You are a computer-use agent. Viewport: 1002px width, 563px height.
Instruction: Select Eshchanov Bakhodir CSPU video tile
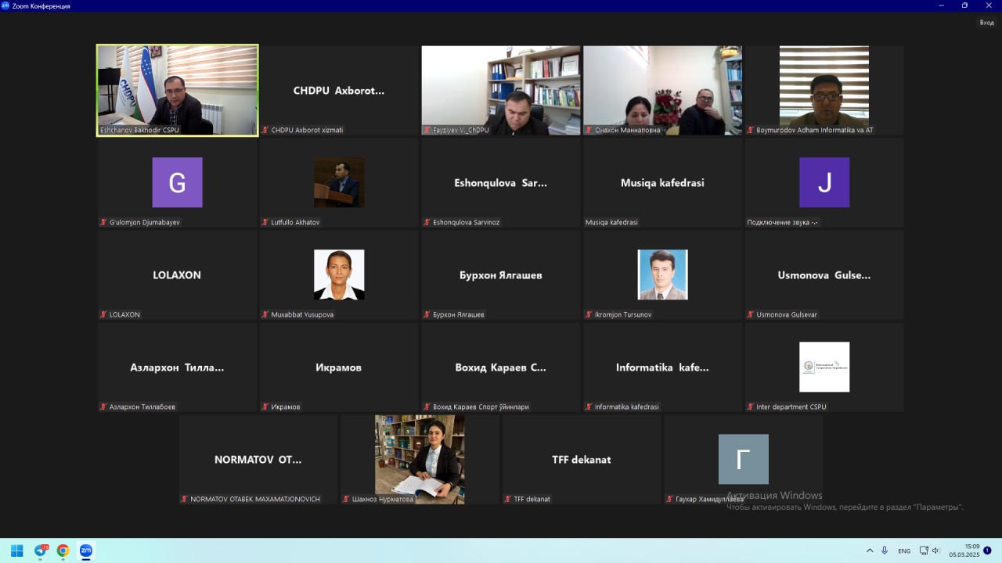pos(177,90)
